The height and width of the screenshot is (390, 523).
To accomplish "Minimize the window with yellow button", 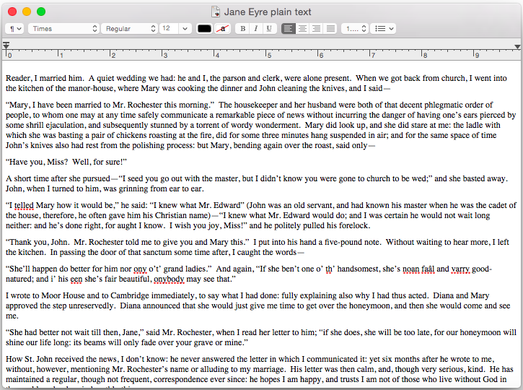I will click(27, 12).
